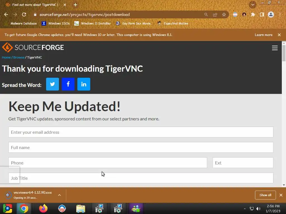Open zoom magnifier icon in address bar
The height and width of the screenshot is (214, 286).
(x=206, y=14)
